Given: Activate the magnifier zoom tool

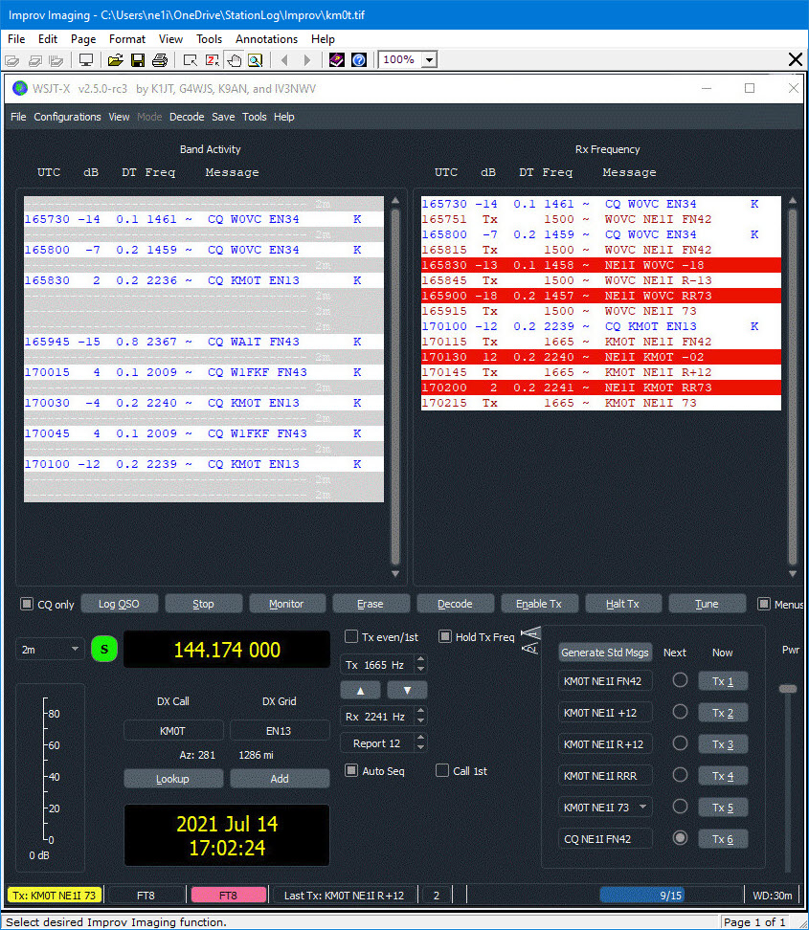Looking at the screenshot, I should (256, 60).
